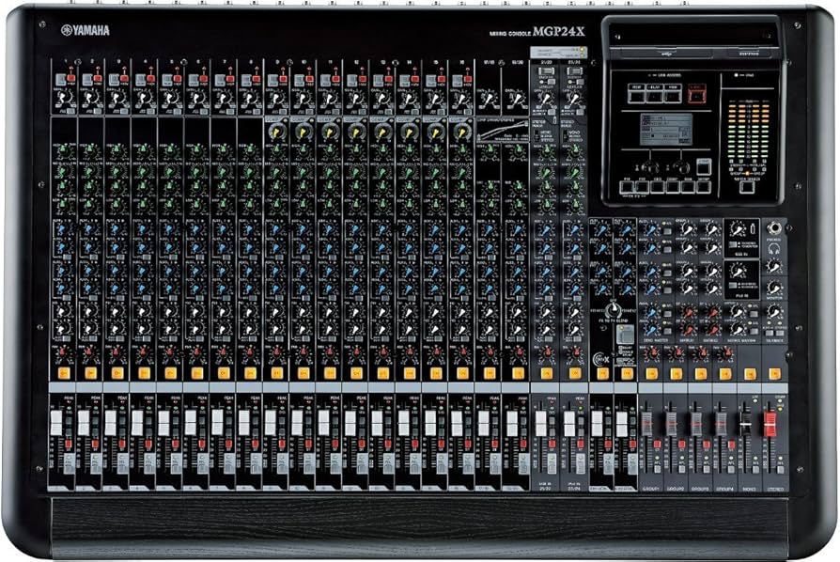Click the LCD display screen in the master section
This screenshot has width=840, height=562.
(668, 129)
